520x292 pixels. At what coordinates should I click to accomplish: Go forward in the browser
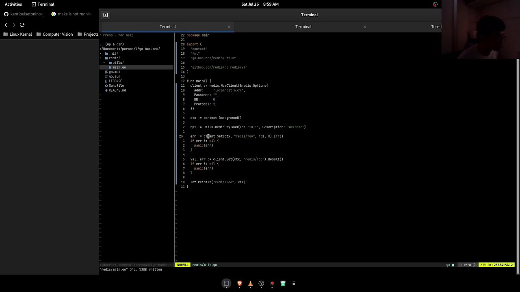[14, 25]
